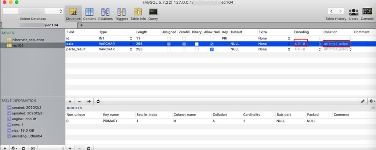Viewport: 376px width, 150px height.
Task: Open the indexes panel menu icon
Action: [373, 108]
